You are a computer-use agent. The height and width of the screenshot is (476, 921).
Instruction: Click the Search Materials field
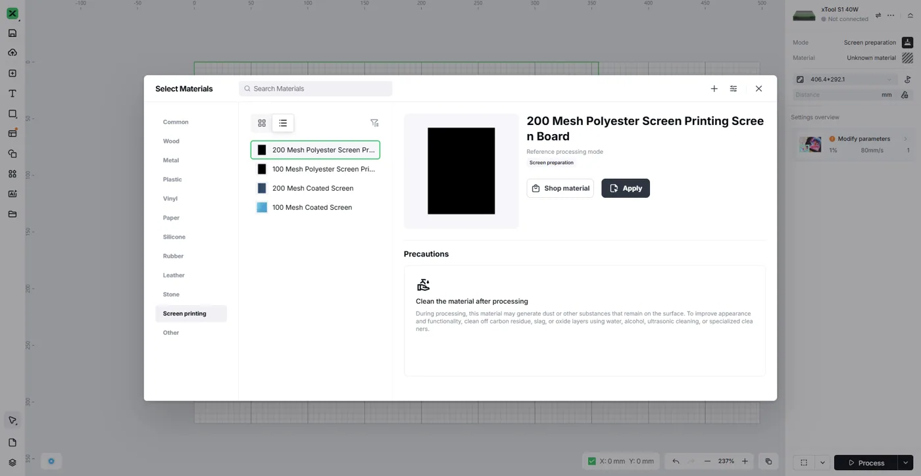tap(316, 89)
